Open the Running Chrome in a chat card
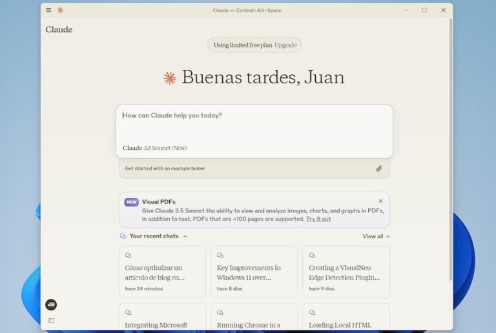 (254, 317)
